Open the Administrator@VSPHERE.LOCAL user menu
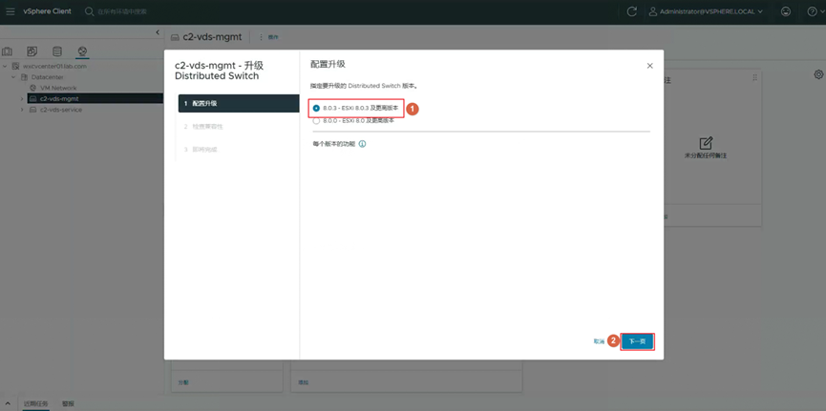 coord(706,11)
